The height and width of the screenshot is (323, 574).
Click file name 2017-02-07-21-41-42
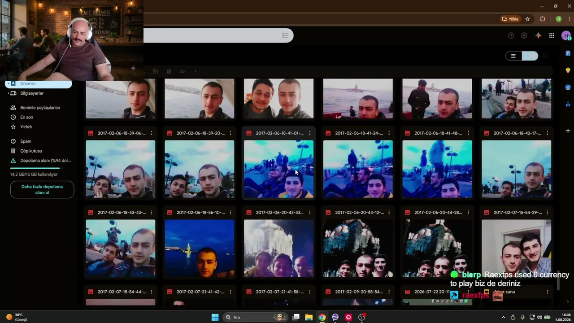coord(200,292)
